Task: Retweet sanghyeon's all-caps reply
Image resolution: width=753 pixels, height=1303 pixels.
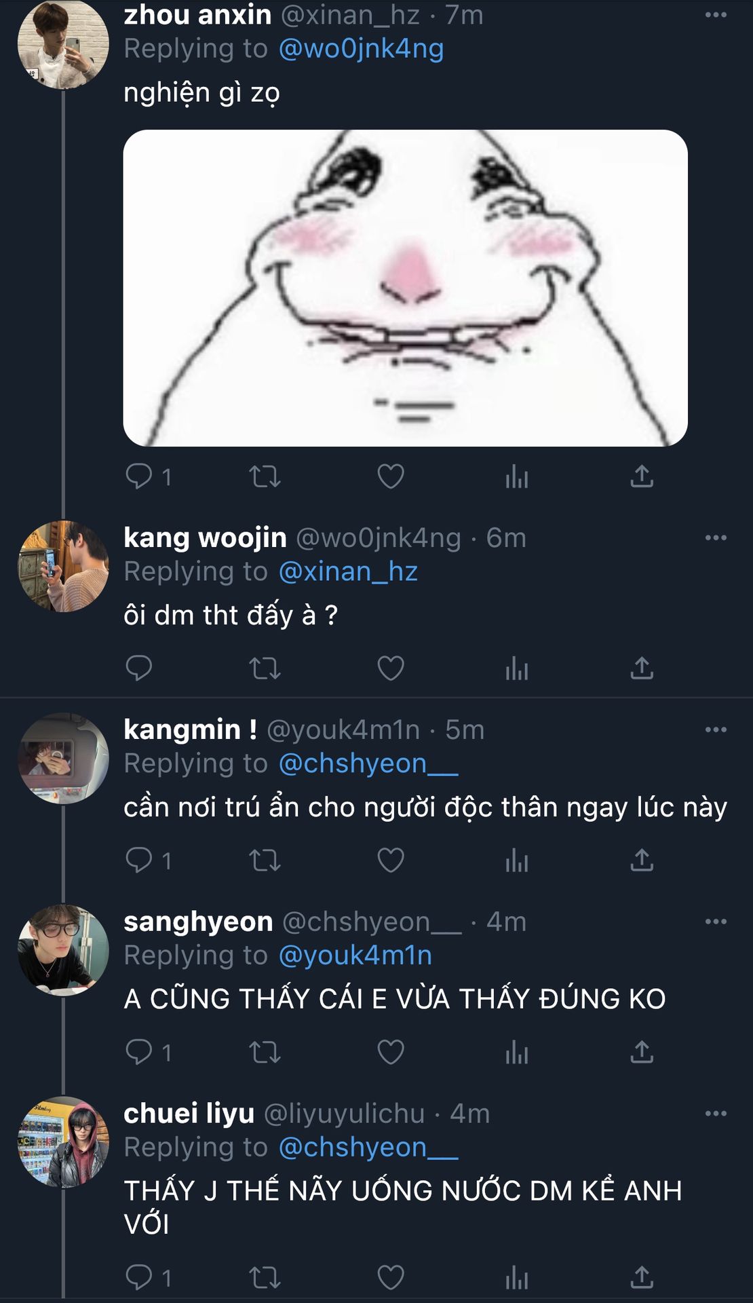Action: [x=265, y=1053]
